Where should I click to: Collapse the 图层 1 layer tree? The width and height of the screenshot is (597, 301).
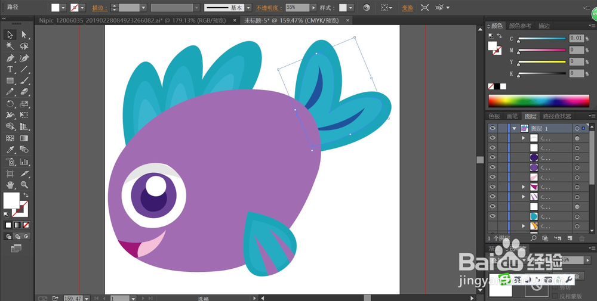[513, 128]
